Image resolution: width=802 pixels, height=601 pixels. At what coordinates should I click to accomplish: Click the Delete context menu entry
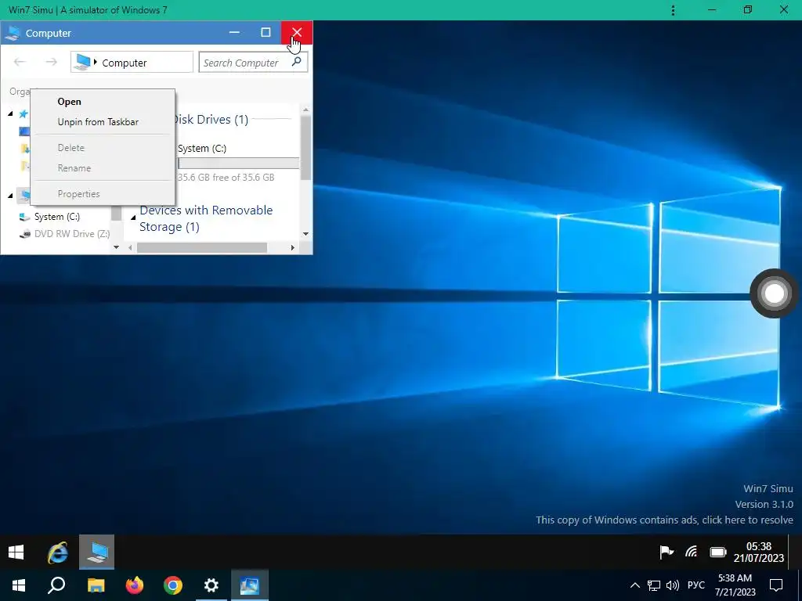[x=71, y=148]
